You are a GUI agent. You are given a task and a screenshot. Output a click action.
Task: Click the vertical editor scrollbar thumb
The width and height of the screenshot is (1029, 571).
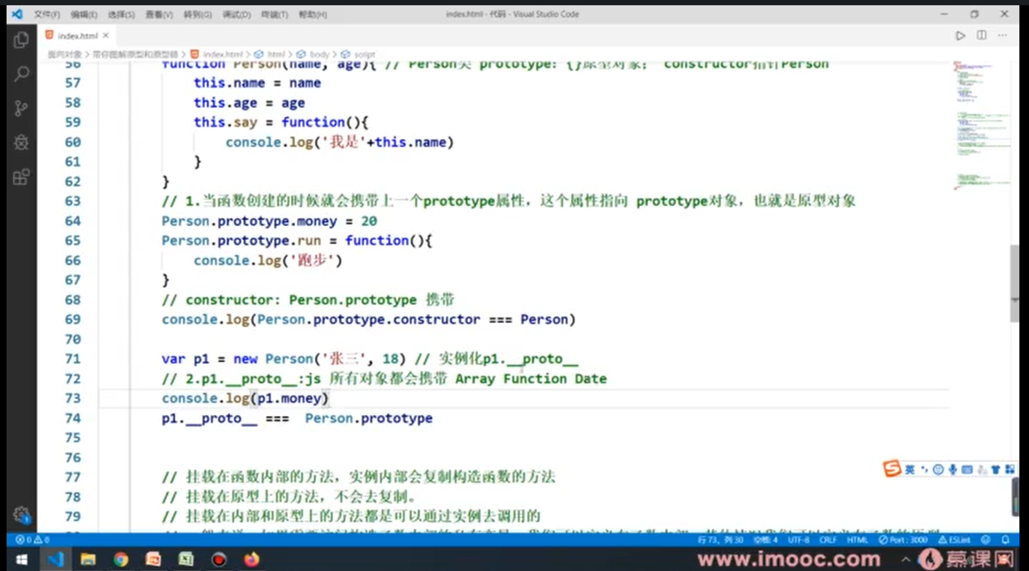point(1014,283)
